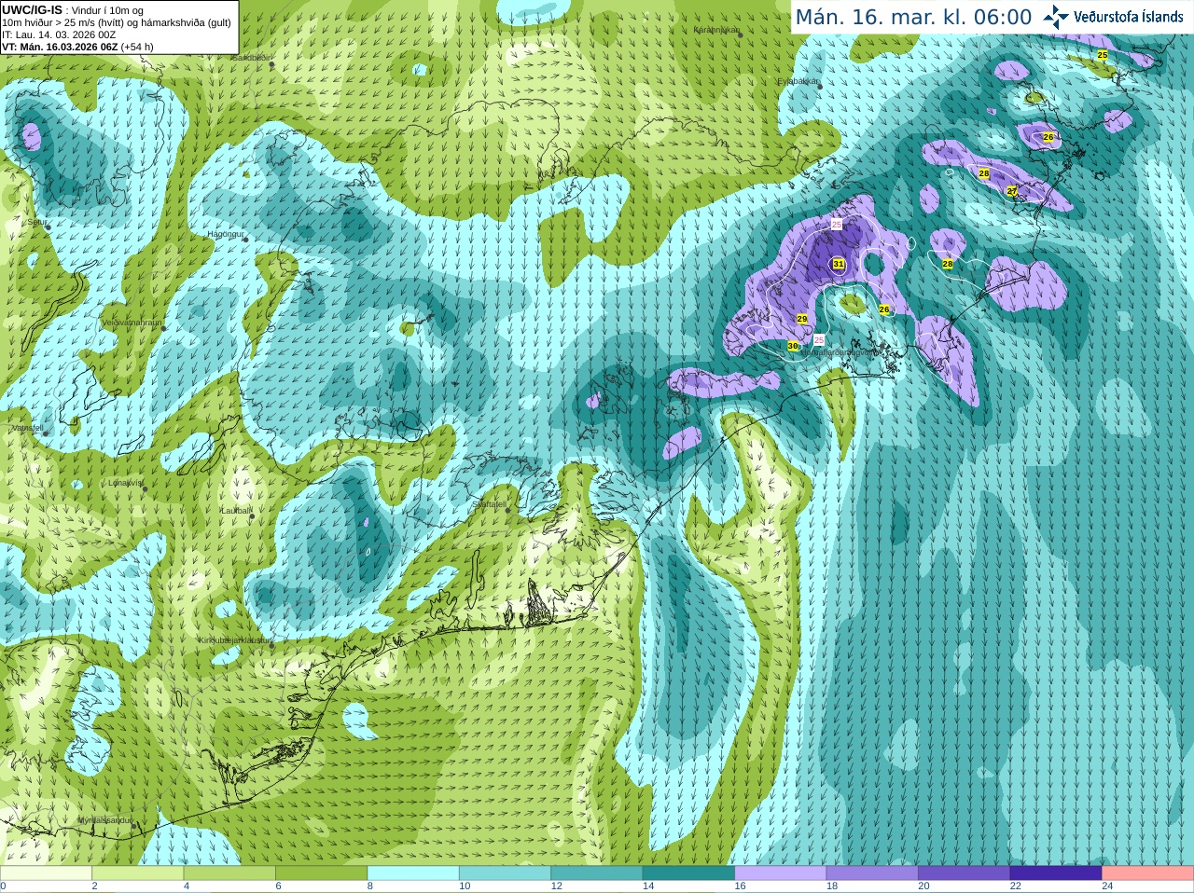Click the Eyjabakkar station label
The width and height of the screenshot is (1194, 893).
(x=798, y=81)
